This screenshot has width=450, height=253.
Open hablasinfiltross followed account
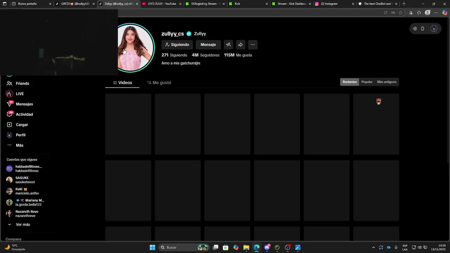click(25, 169)
